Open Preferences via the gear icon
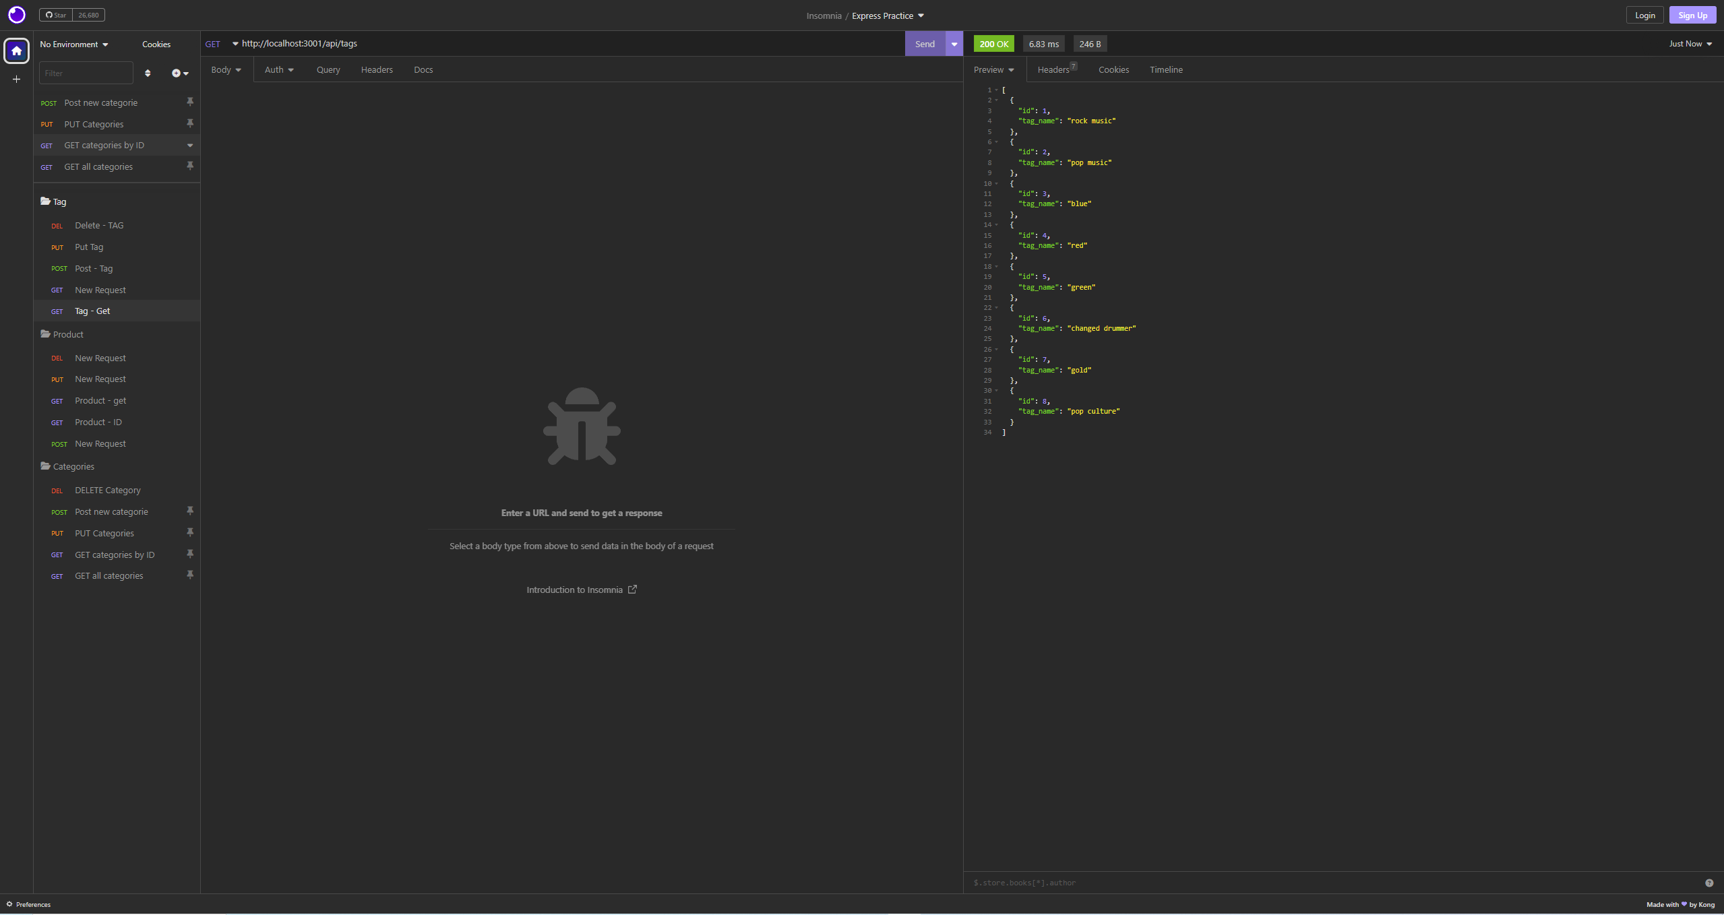This screenshot has width=1724, height=915. tap(11, 904)
